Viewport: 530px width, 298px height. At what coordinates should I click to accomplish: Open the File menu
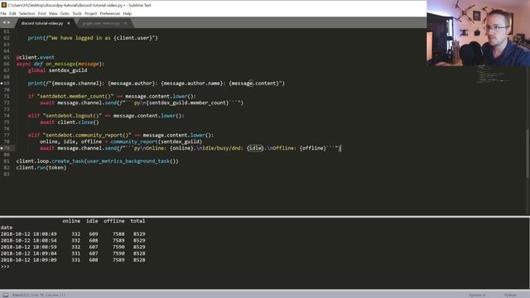coord(3,13)
